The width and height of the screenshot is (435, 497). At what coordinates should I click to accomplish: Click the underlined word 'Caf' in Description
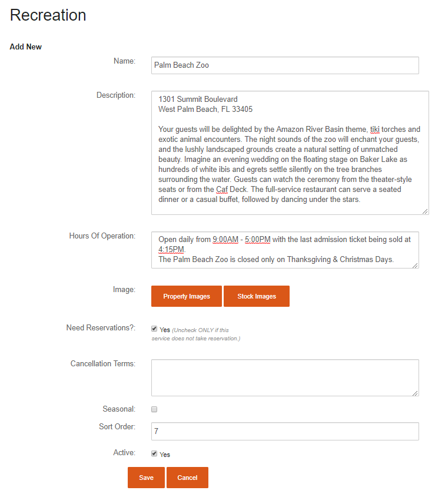click(x=222, y=190)
